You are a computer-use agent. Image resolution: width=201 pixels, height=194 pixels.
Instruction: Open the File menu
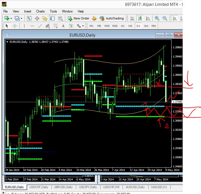click(5, 11)
